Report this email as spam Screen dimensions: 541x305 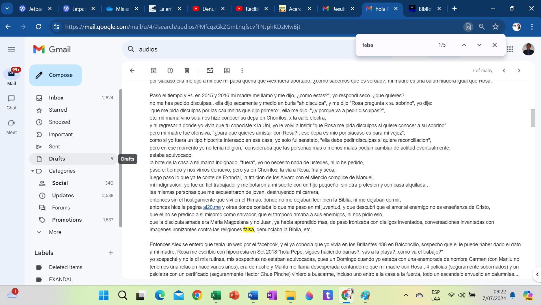[x=170, y=70]
